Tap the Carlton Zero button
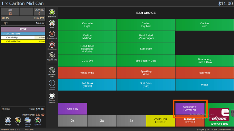This screenshot has height=131, width=234. pyautogui.click(x=205, y=25)
